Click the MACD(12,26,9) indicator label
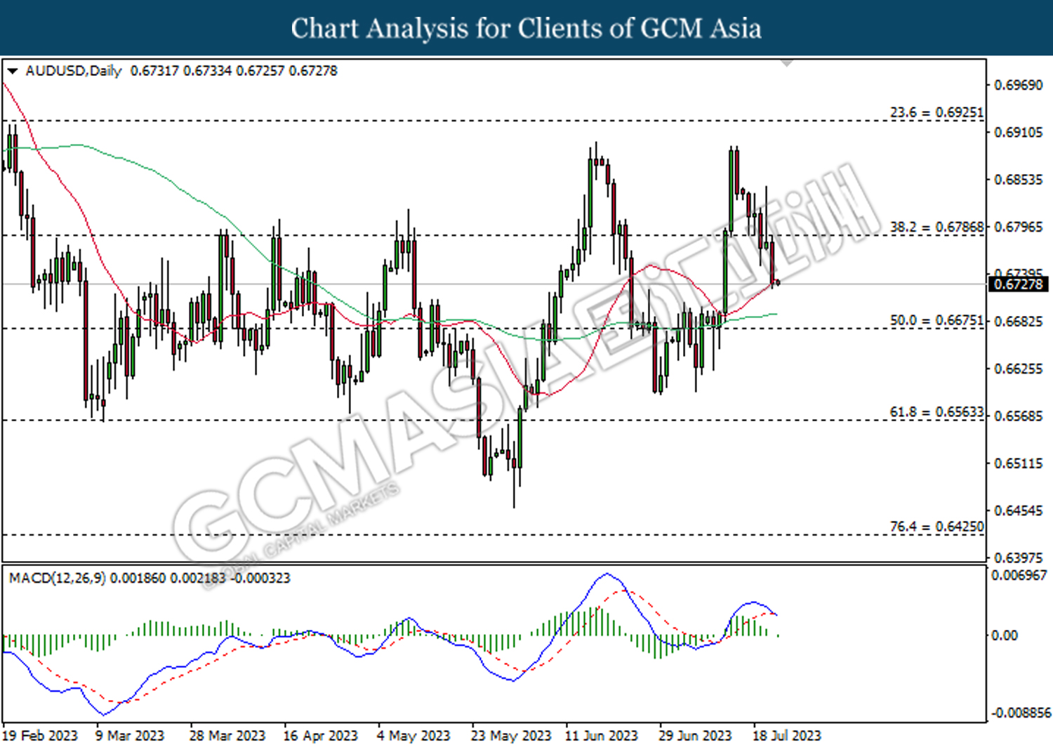This screenshot has width=1053, height=752. point(57,578)
